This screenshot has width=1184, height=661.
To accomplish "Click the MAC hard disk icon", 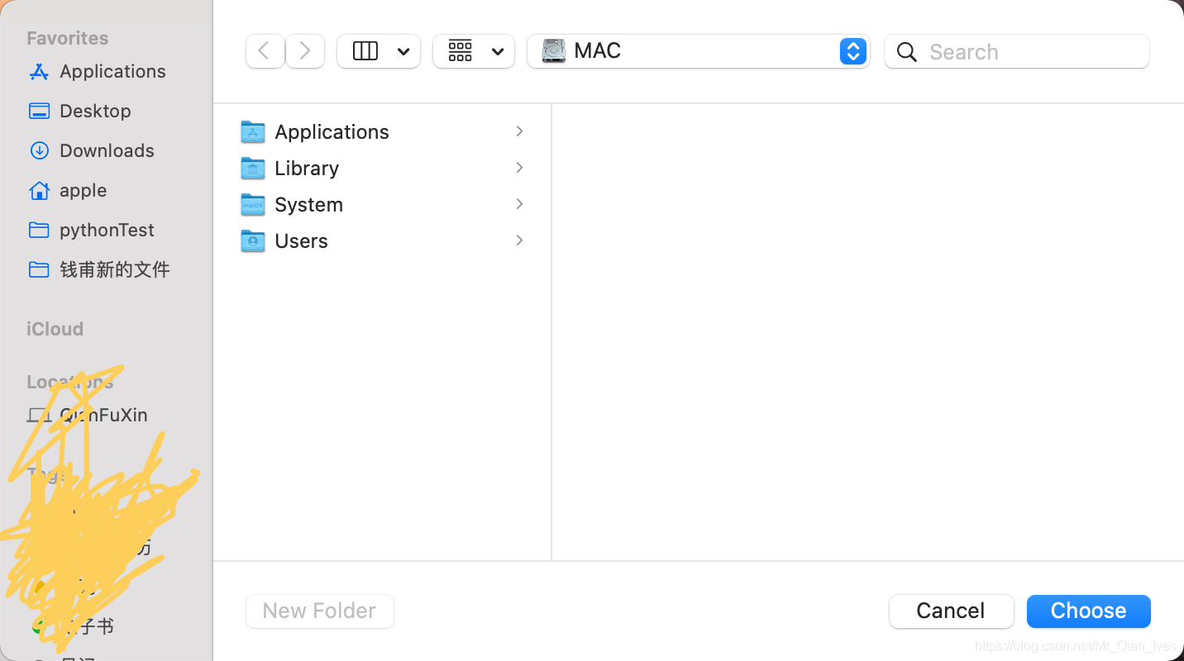I will (554, 51).
